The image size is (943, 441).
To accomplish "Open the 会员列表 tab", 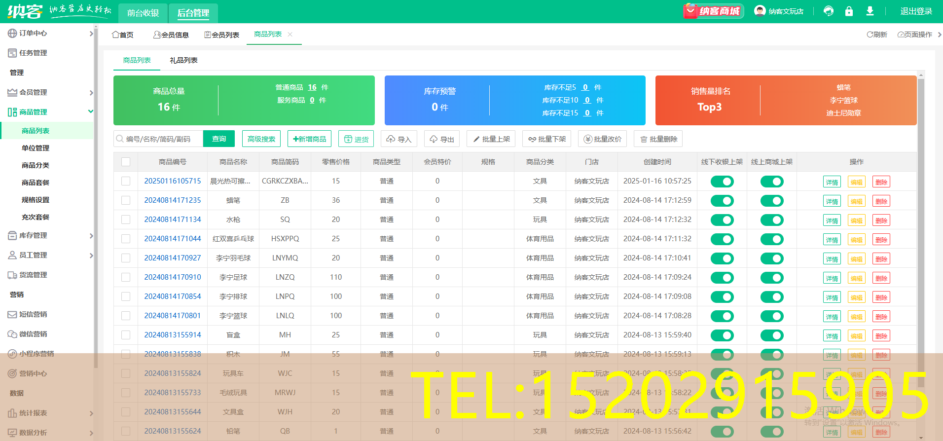I will (222, 35).
